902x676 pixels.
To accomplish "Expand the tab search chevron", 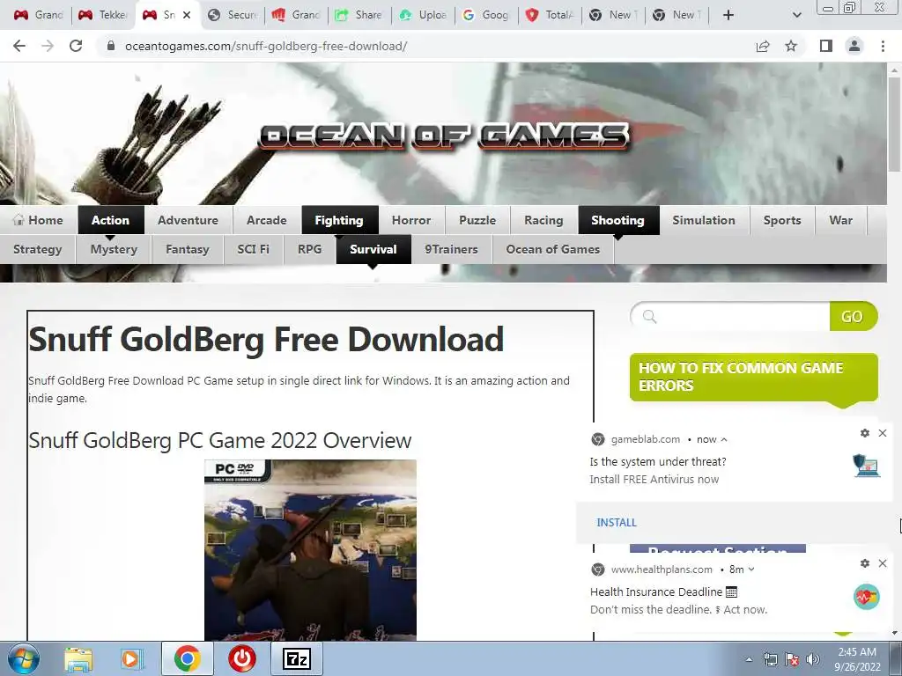I will [796, 15].
